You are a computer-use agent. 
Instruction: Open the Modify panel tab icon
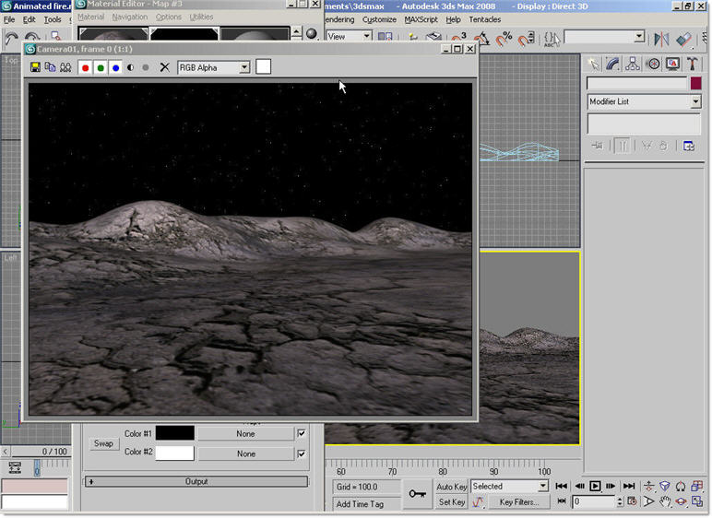point(611,64)
